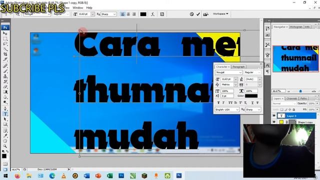Center text in options bar
This screenshot has width=320, height=180.
(x=128, y=14)
